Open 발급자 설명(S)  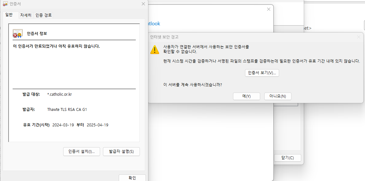121,152
